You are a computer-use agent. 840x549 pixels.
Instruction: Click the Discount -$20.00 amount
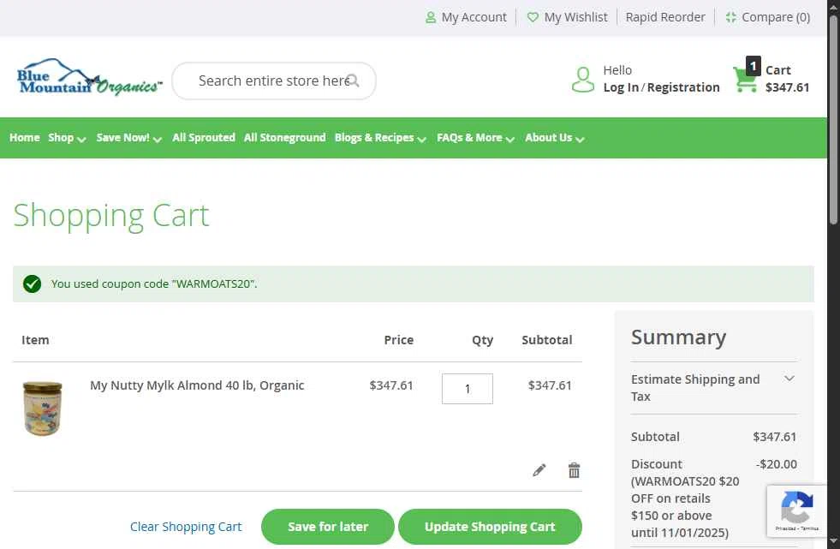click(x=777, y=464)
